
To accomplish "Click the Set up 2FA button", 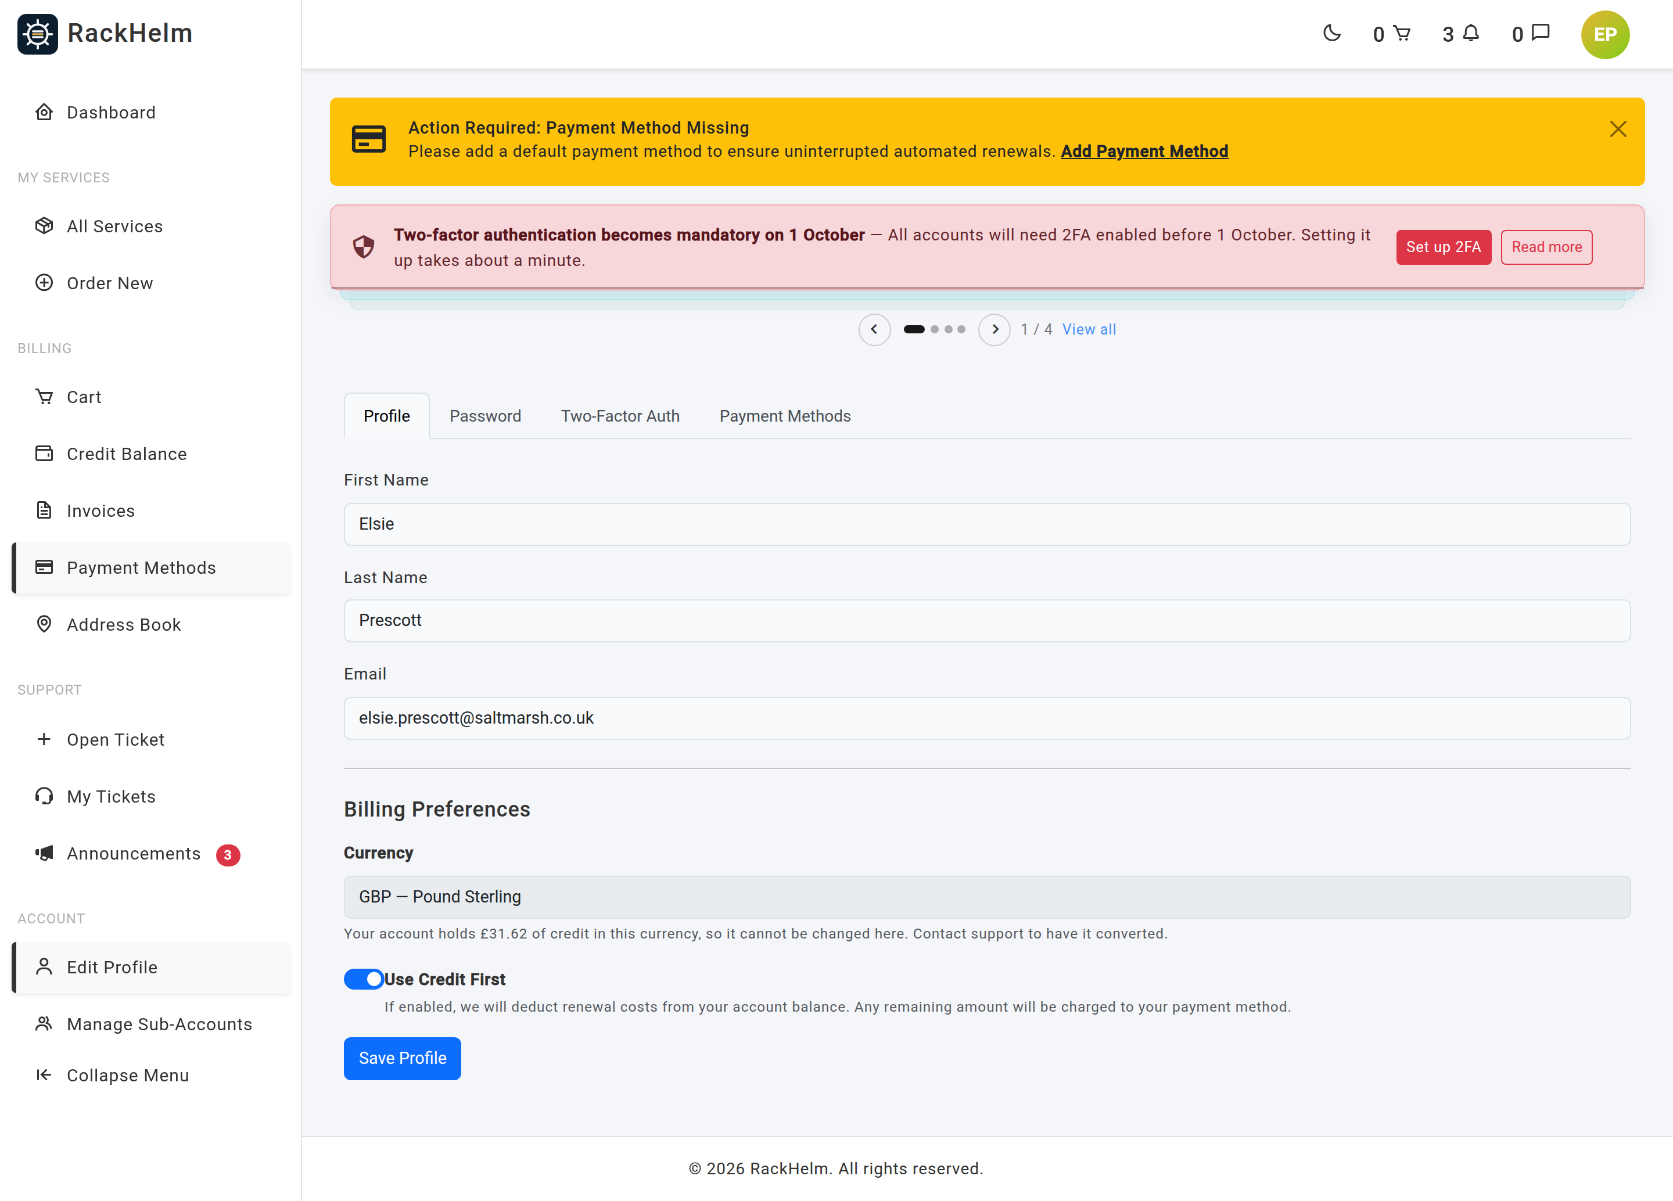I will [x=1443, y=247].
